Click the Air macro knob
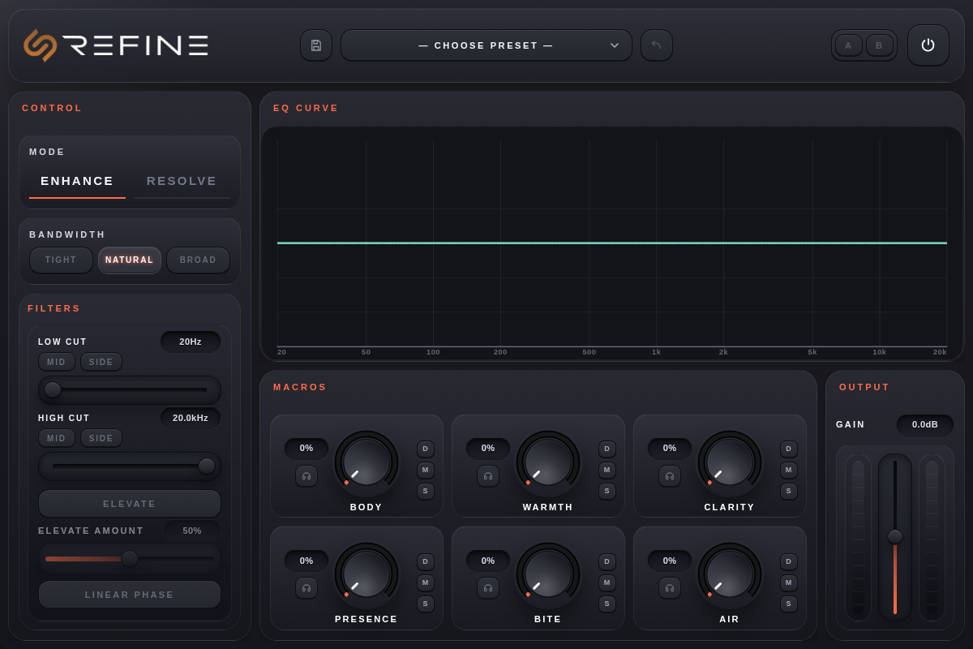The width and height of the screenshot is (973, 649). pyautogui.click(x=731, y=574)
